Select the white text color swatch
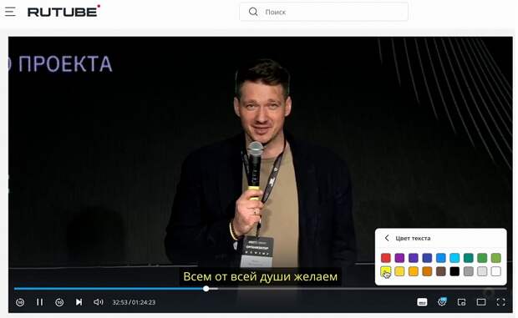This screenshot has height=318, width=518. click(x=496, y=271)
